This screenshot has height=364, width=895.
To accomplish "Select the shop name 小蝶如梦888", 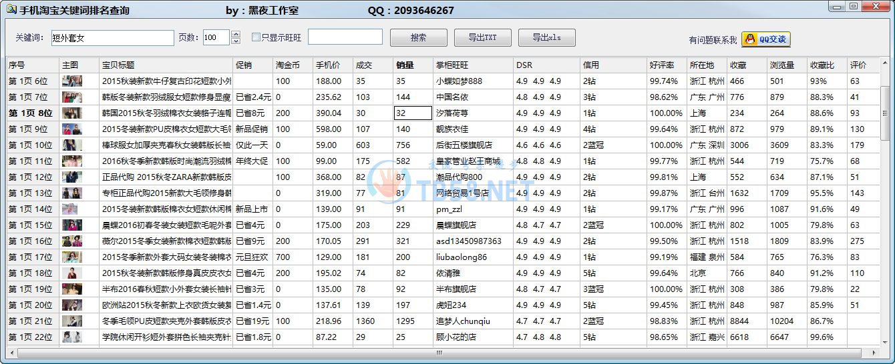I will click(x=459, y=81).
